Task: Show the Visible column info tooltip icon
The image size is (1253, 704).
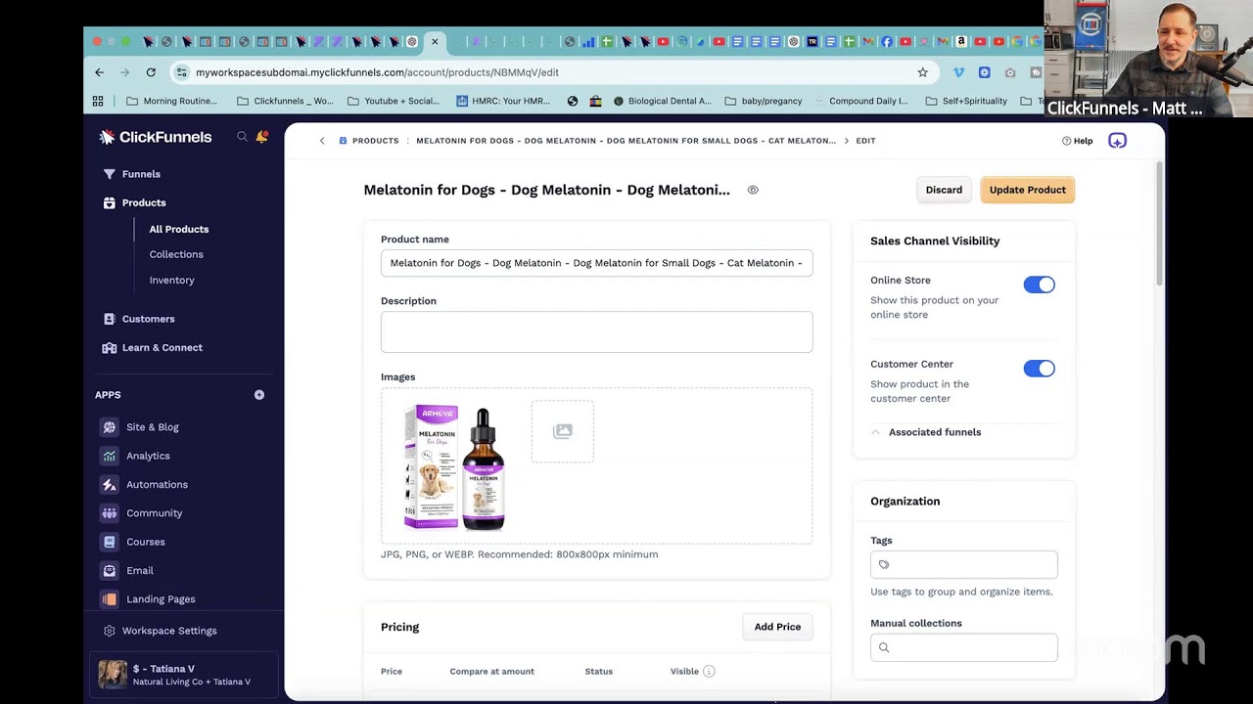Action: coord(709,672)
